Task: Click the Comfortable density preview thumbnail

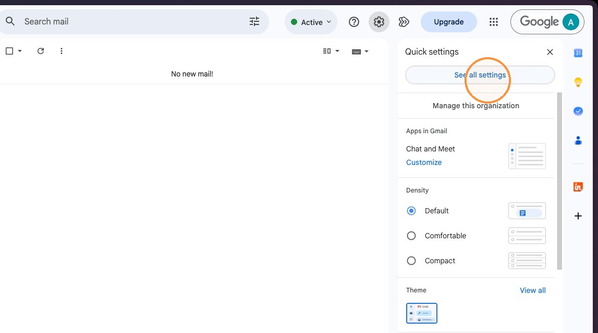Action: point(527,236)
